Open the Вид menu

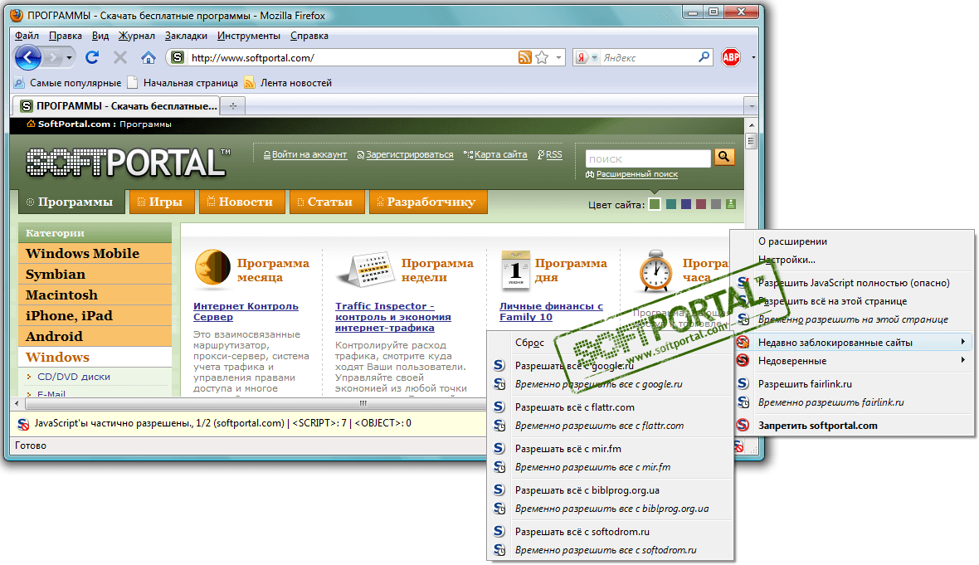click(100, 36)
